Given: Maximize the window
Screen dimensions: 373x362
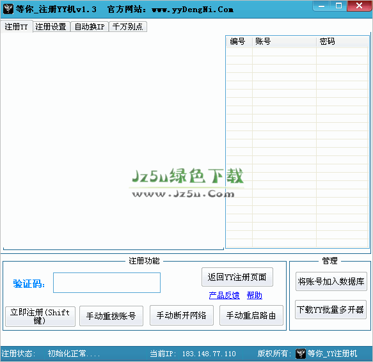Looking at the screenshot, I should pyautogui.click(x=338, y=6).
